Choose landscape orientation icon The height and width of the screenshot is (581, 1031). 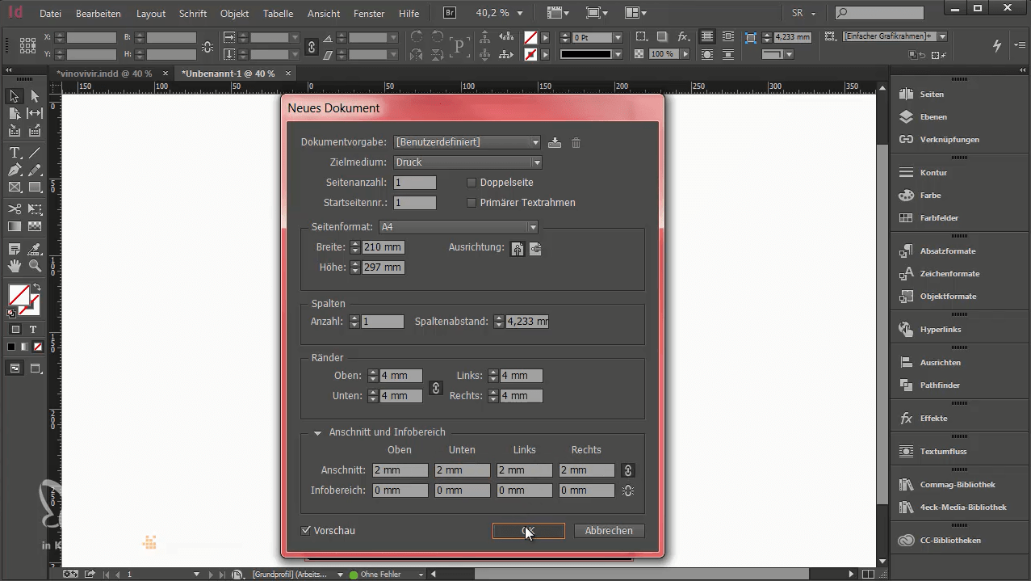pyautogui.click(x=535, y=249)
